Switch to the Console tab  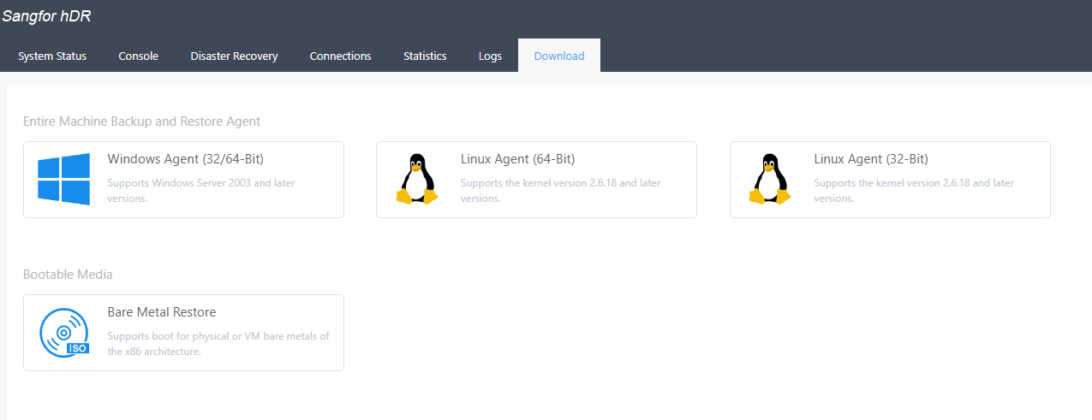tap(138, 56)
